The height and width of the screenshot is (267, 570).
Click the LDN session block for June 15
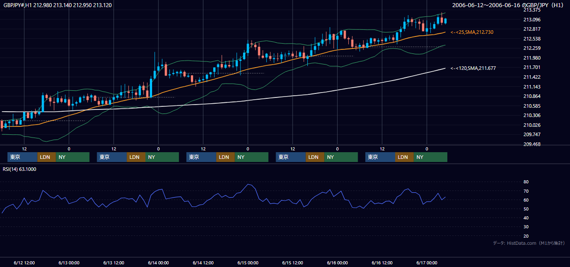click(x=315, y=157)
